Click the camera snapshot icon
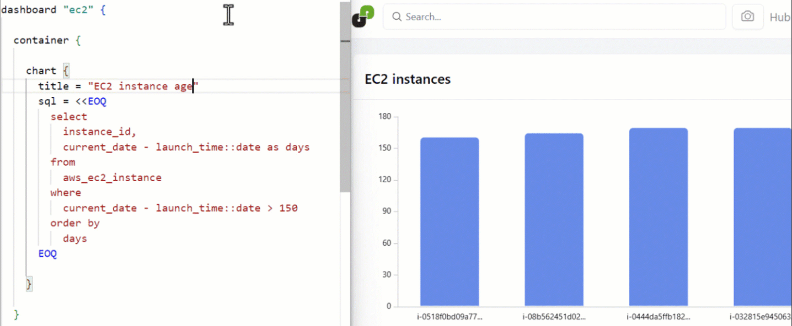 (747, 17)
